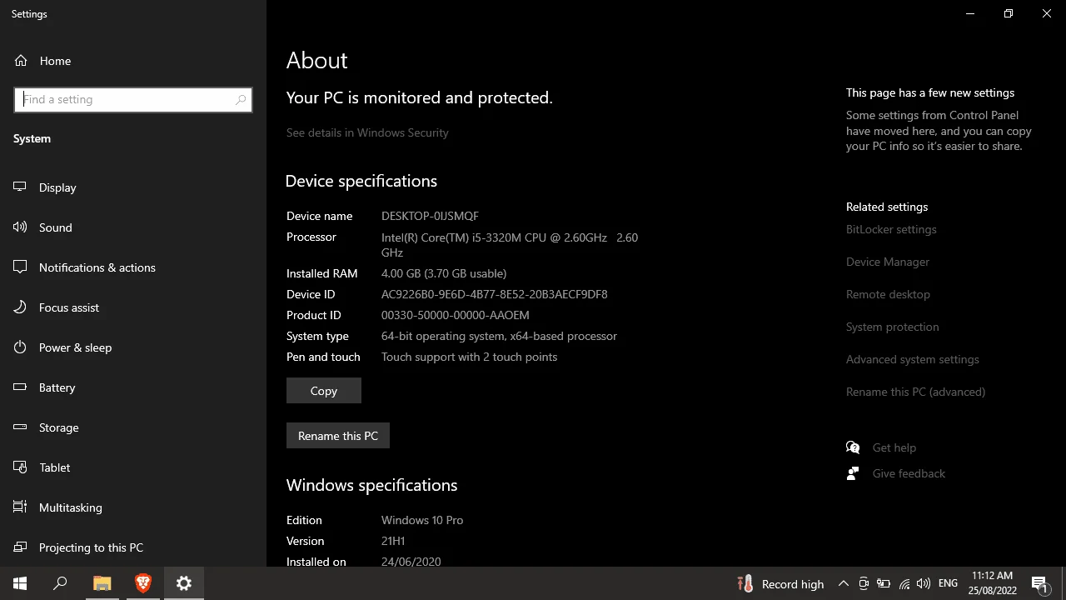The height and width of the screenshot is (600, 1066).
Task: Open the Windows Start menu
Action: point(20,583)
